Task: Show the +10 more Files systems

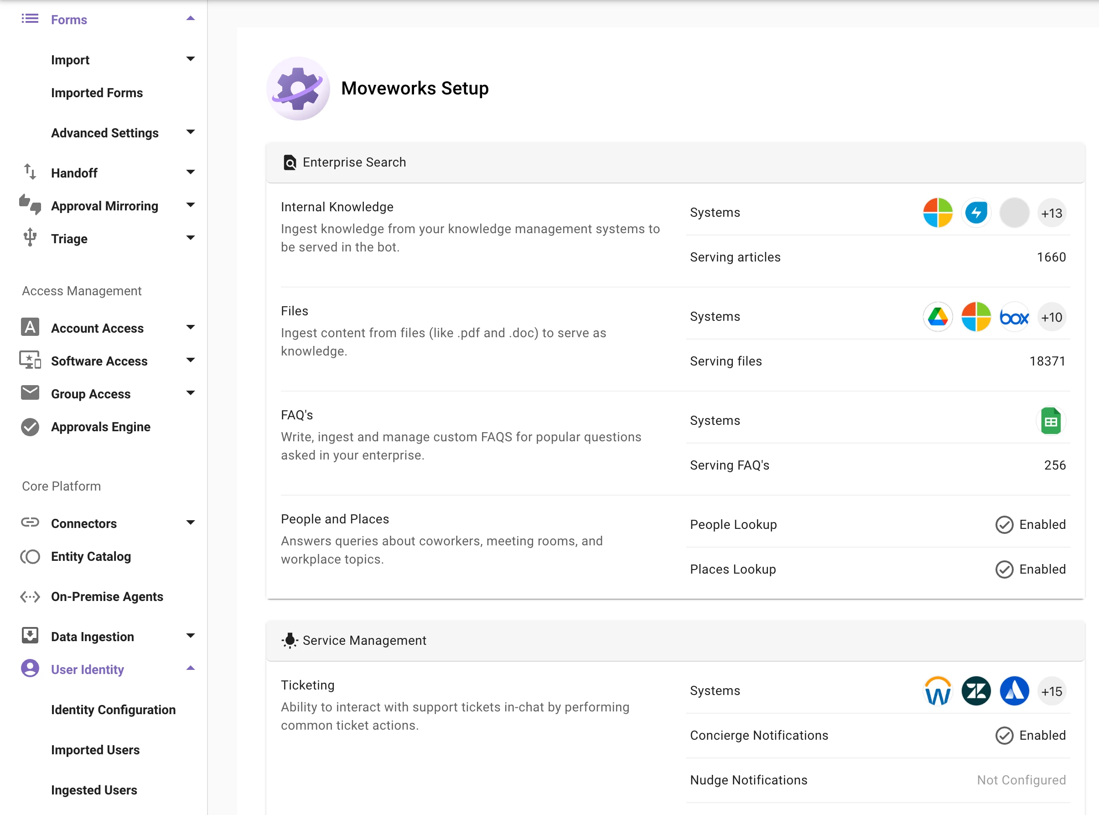Action: click(x=1052, y=317)
